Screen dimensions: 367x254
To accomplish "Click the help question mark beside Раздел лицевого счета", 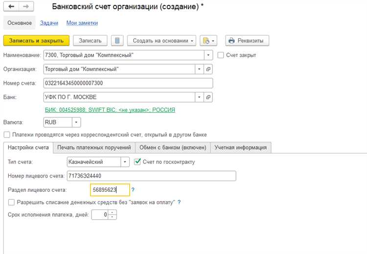I will click(133, 189).
